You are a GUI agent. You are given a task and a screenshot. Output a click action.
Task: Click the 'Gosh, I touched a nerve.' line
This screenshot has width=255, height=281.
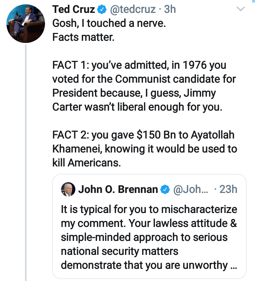click(110, 23)
